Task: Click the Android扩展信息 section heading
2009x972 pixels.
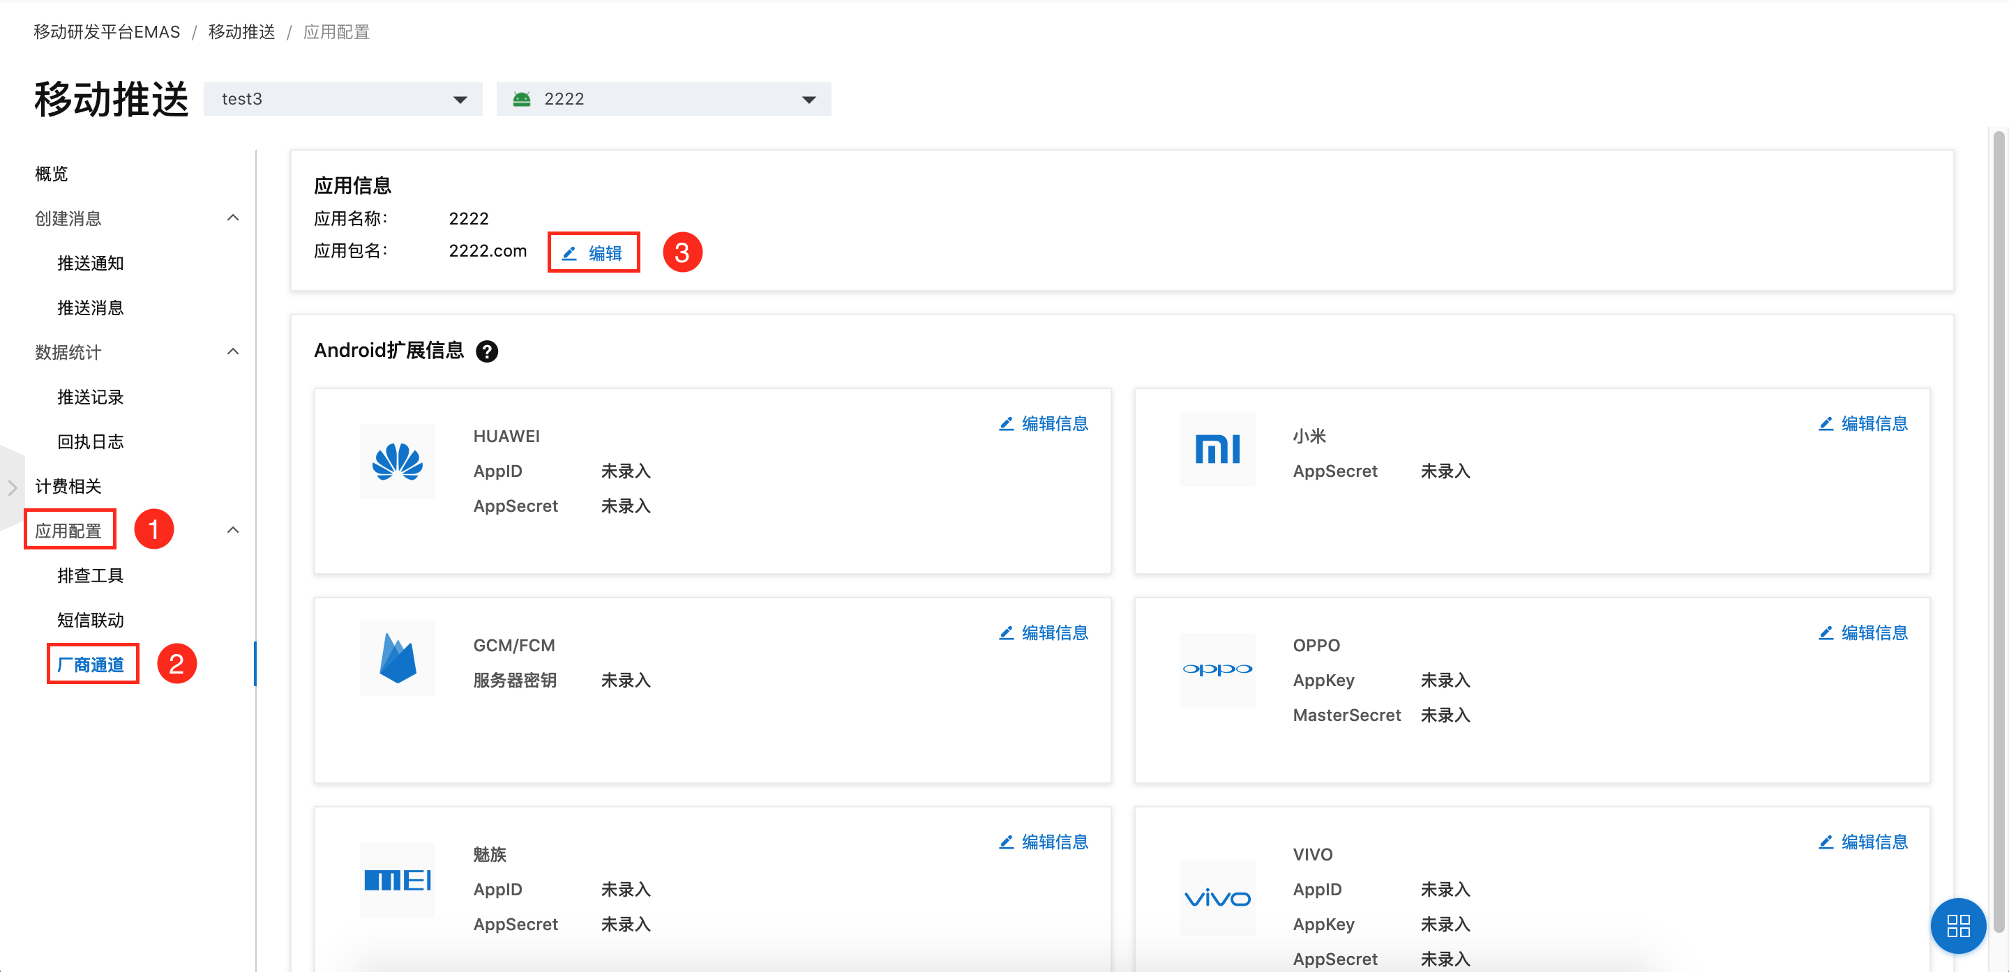Action: (389, 351)
